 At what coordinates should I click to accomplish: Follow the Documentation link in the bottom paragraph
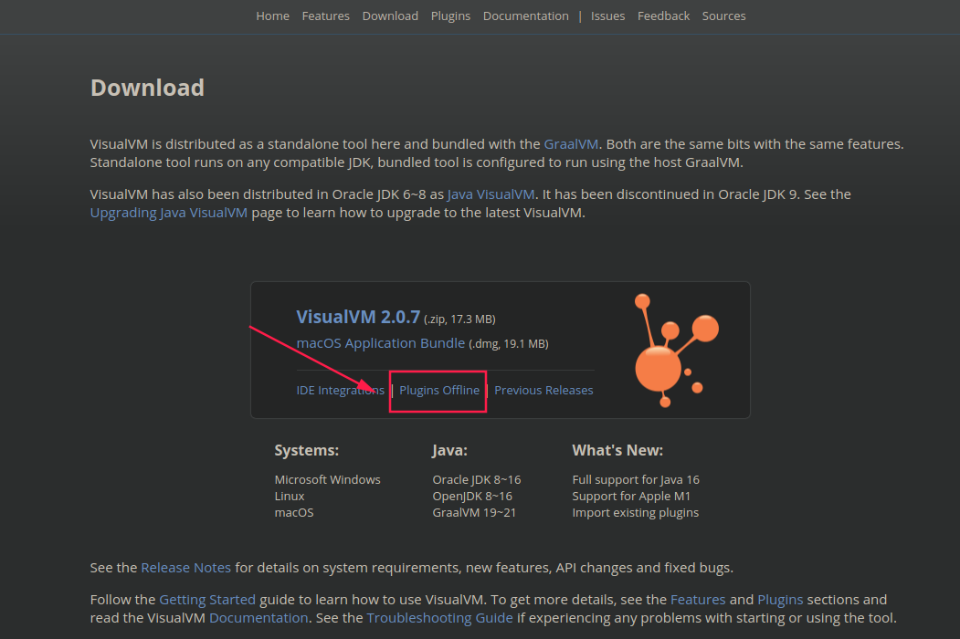point(259,618)
